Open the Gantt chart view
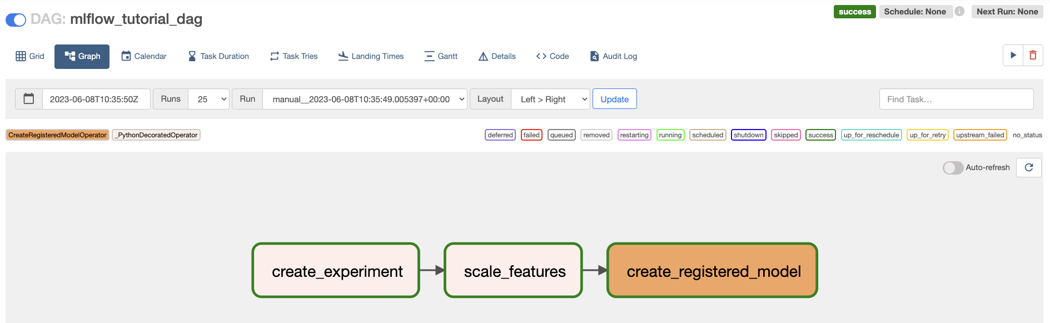The height and width of the screenshot is (323, 1050). click(x=441, y=56)
